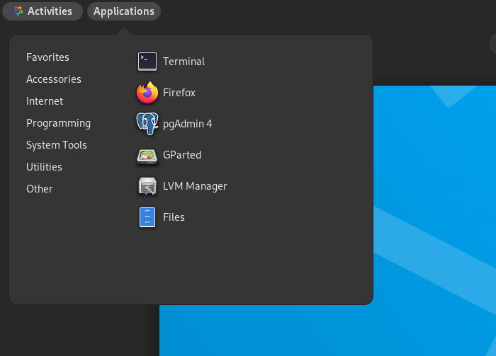Browse the System Tools category
Screen dimensions: 496x356
click(57, 145)
